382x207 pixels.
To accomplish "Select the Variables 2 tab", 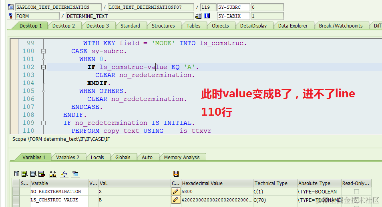I will 68,157.
